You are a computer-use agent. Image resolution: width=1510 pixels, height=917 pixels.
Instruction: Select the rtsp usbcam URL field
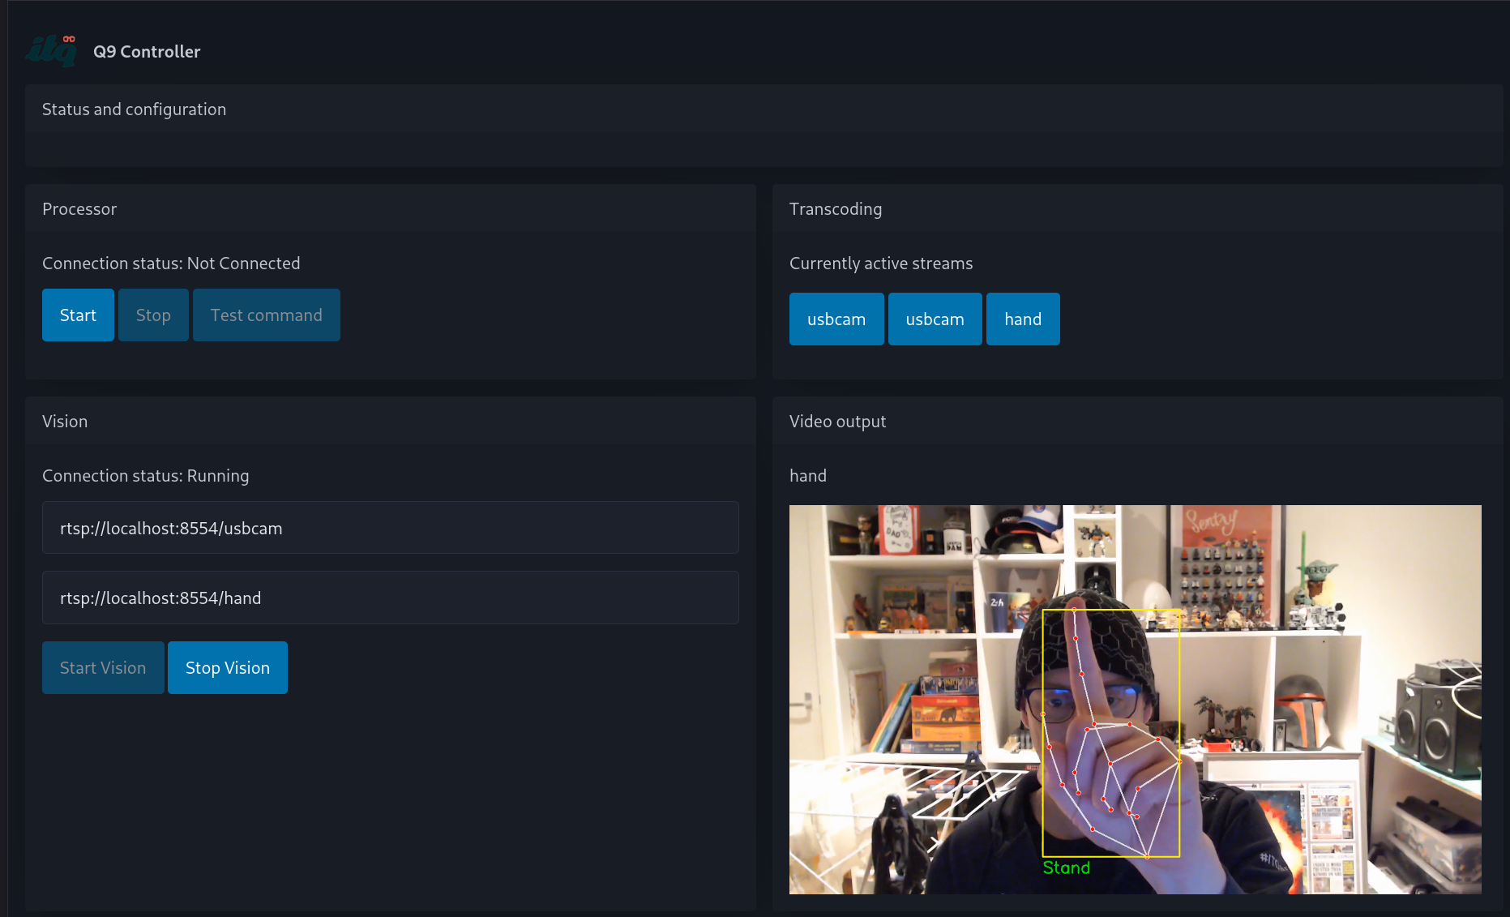(x=390, y=528)
